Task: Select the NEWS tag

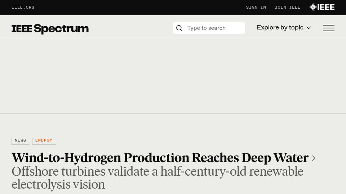Action: point(20,140)
